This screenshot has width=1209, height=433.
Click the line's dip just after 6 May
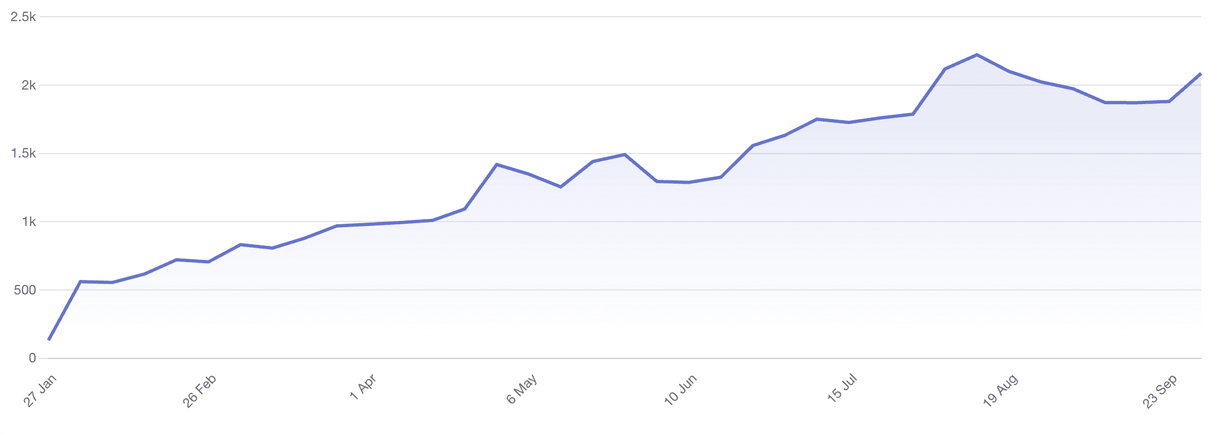(560, 187)
